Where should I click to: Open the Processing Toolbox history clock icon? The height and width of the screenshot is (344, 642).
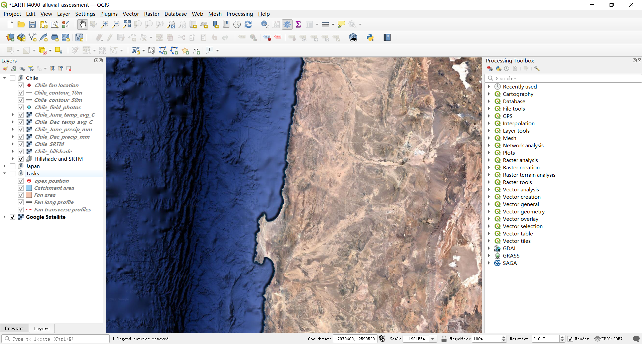click(x=507, y=68)
